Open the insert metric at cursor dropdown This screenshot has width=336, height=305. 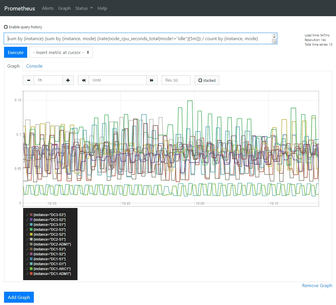[61, 53]
